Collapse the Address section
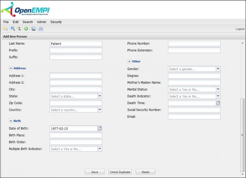Viewport: 246px width, 178px height. click(x=11, y=68)
